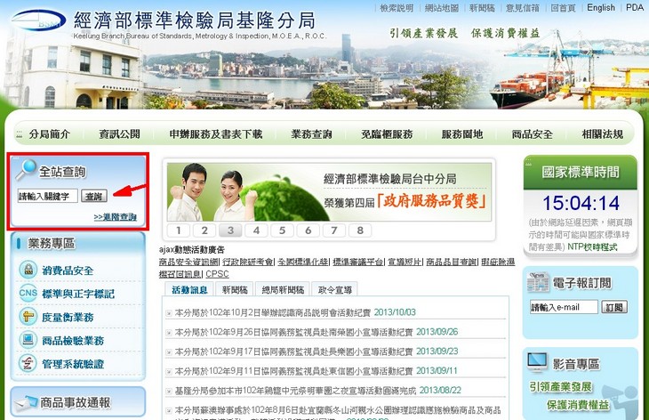Open the 服務園地 menu
Viewport: 649px width, 420px height.
tap(462, 134)
